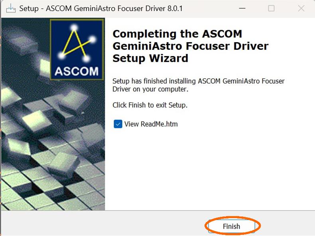This screenshot has height=236, width=315.
Task: Click the grayed-out maximize window icon
Action: coord(271,8)
